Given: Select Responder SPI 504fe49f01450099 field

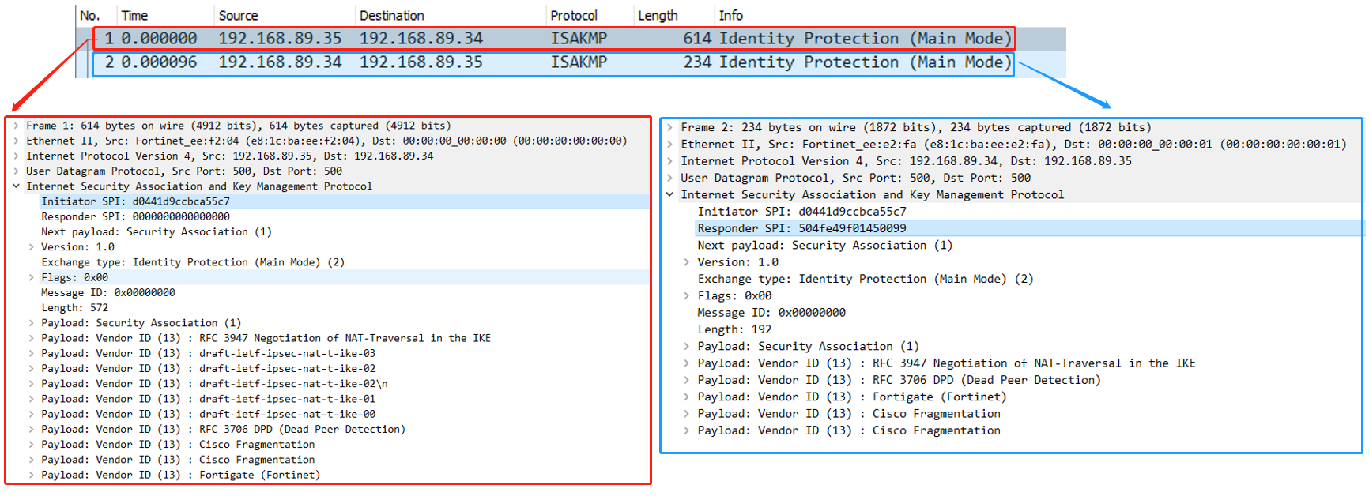Looking at the screenshot, I should [801, 228].
